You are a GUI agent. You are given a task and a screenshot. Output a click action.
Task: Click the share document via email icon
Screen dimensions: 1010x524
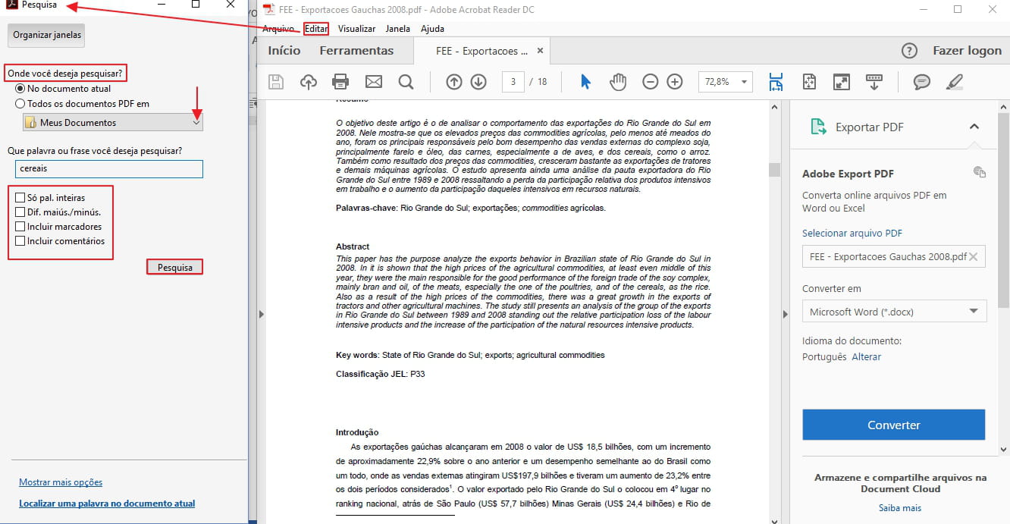(373, 81)
